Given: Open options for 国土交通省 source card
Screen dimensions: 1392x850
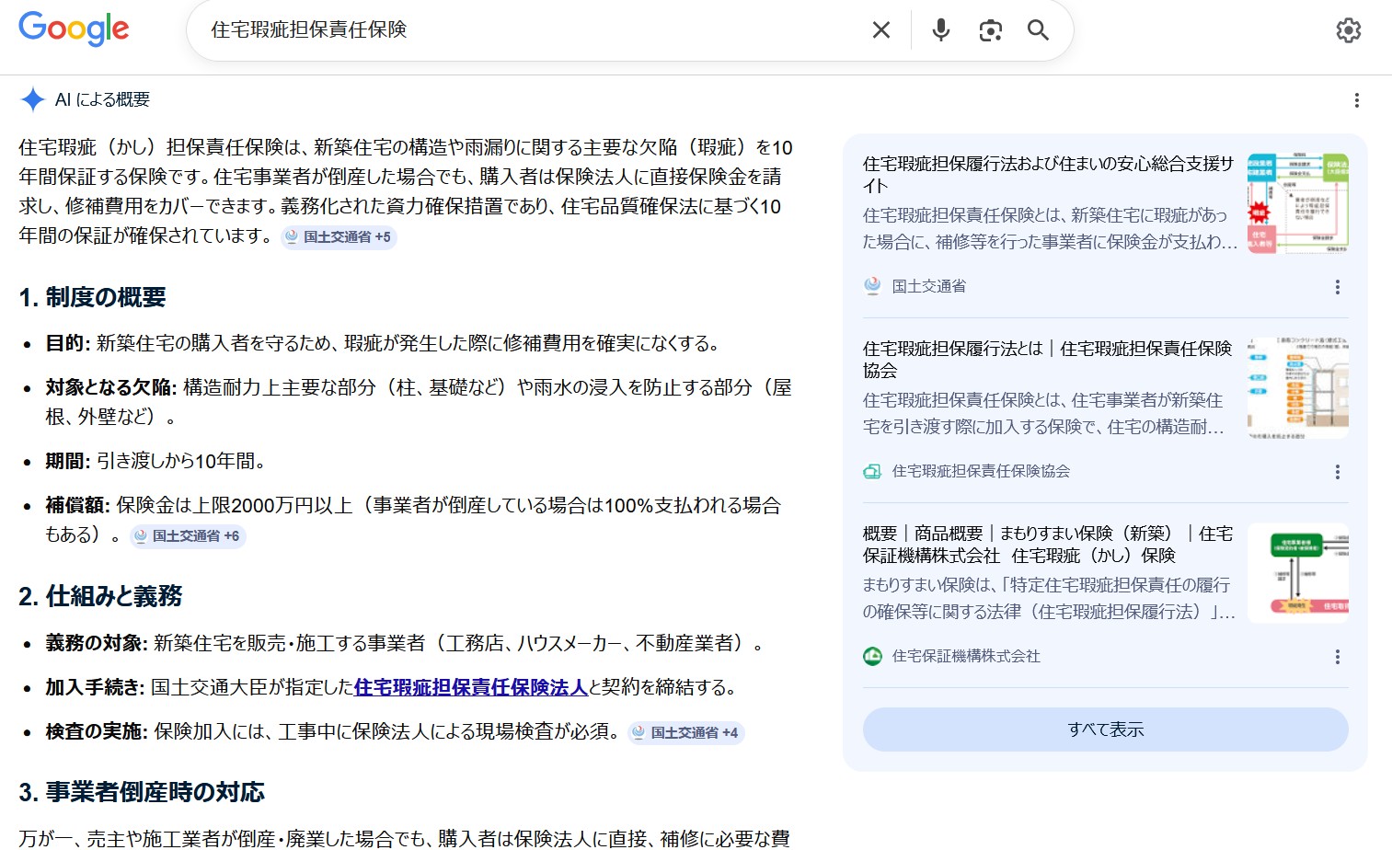Looking at the screenshot, I should click(1337, 287).
